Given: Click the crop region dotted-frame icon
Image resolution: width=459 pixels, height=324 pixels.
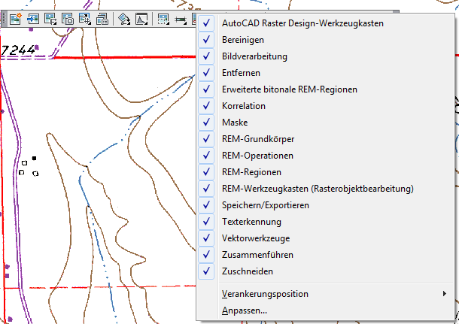Looking at the screenshot, I should [163, 20].
